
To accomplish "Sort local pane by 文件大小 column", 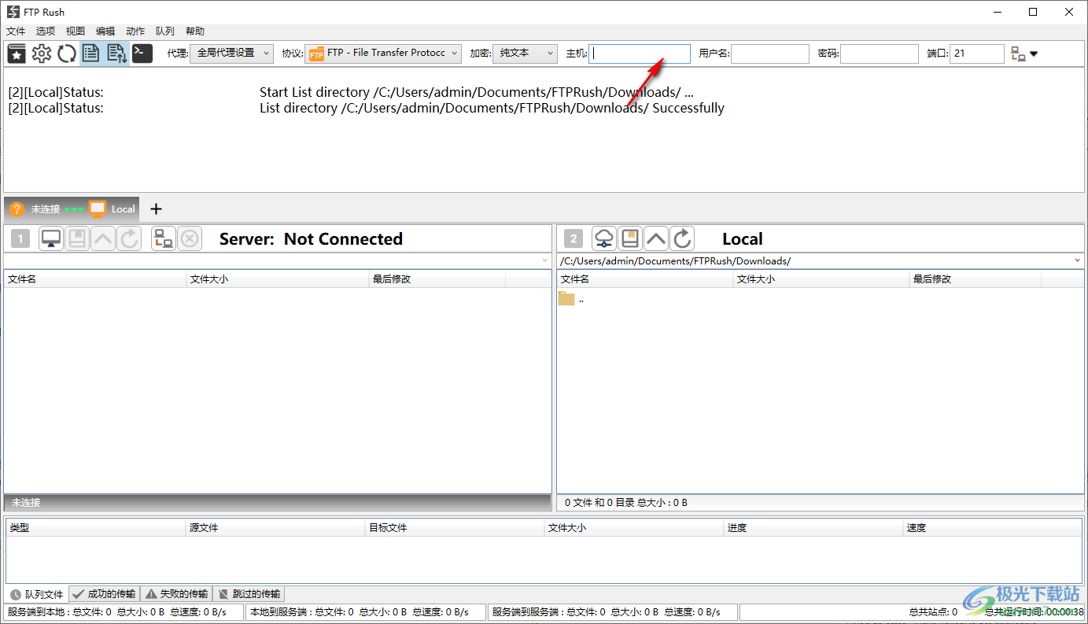I will [x=822, y=279].
